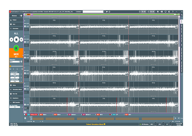Image resolution: width=192 pixels, height=136 pixels.
Task: Click the camera screenshot icon
Action: pos(162,12)
